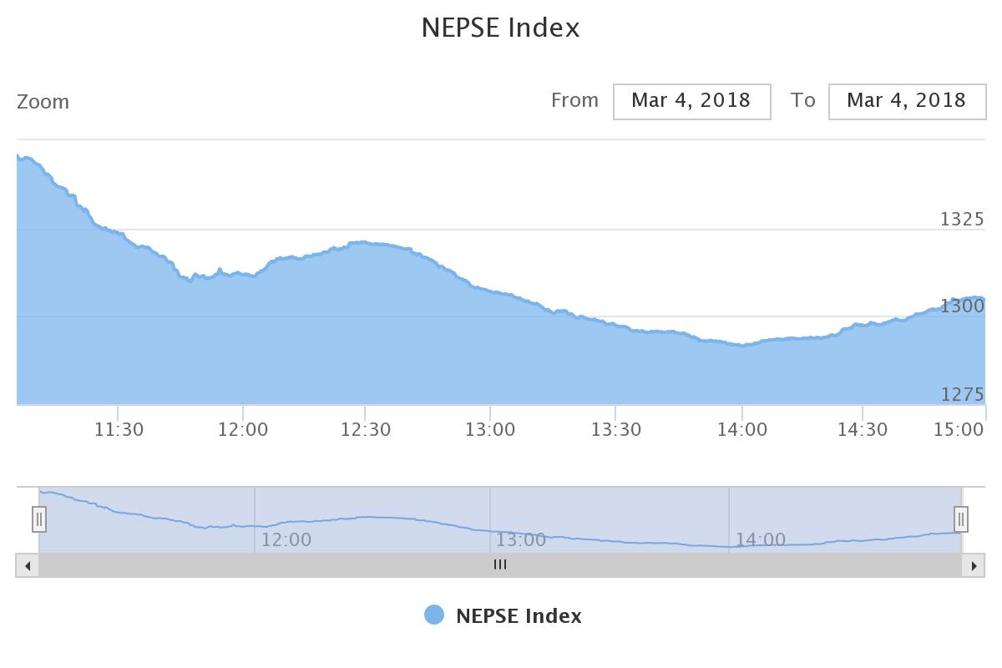The width and height of the screenshot is (1002, 668).
Task: Click navigator series near 13:00 label
Action: [490, 530]
